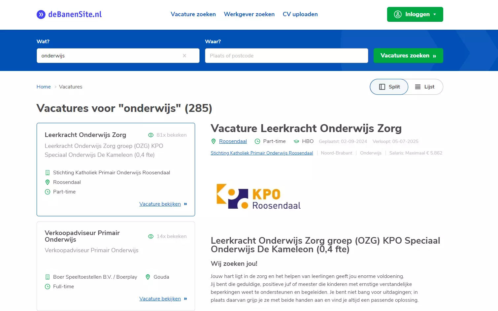Click the clock icon beside Full-time

click(x=48, y=287)
